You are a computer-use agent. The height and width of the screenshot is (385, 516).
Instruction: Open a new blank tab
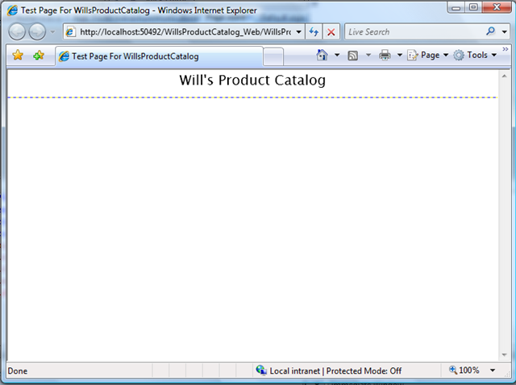click(273, 56)
